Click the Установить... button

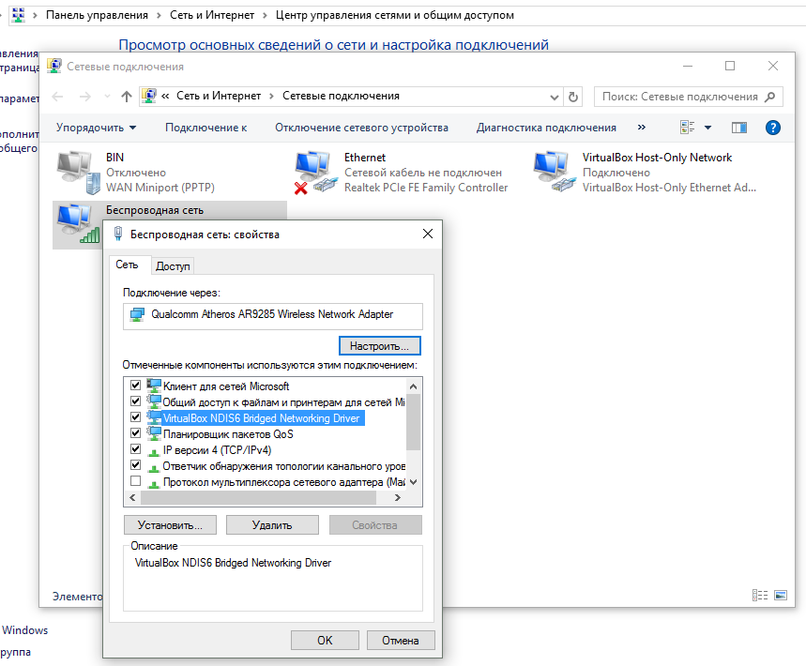[x=170, y=525]
